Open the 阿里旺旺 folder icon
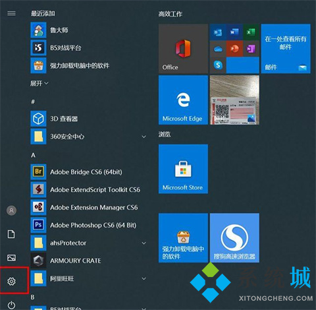 38,278
